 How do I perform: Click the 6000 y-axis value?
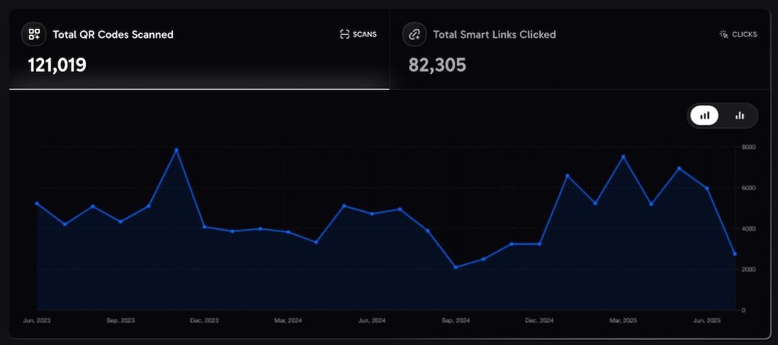748,188
